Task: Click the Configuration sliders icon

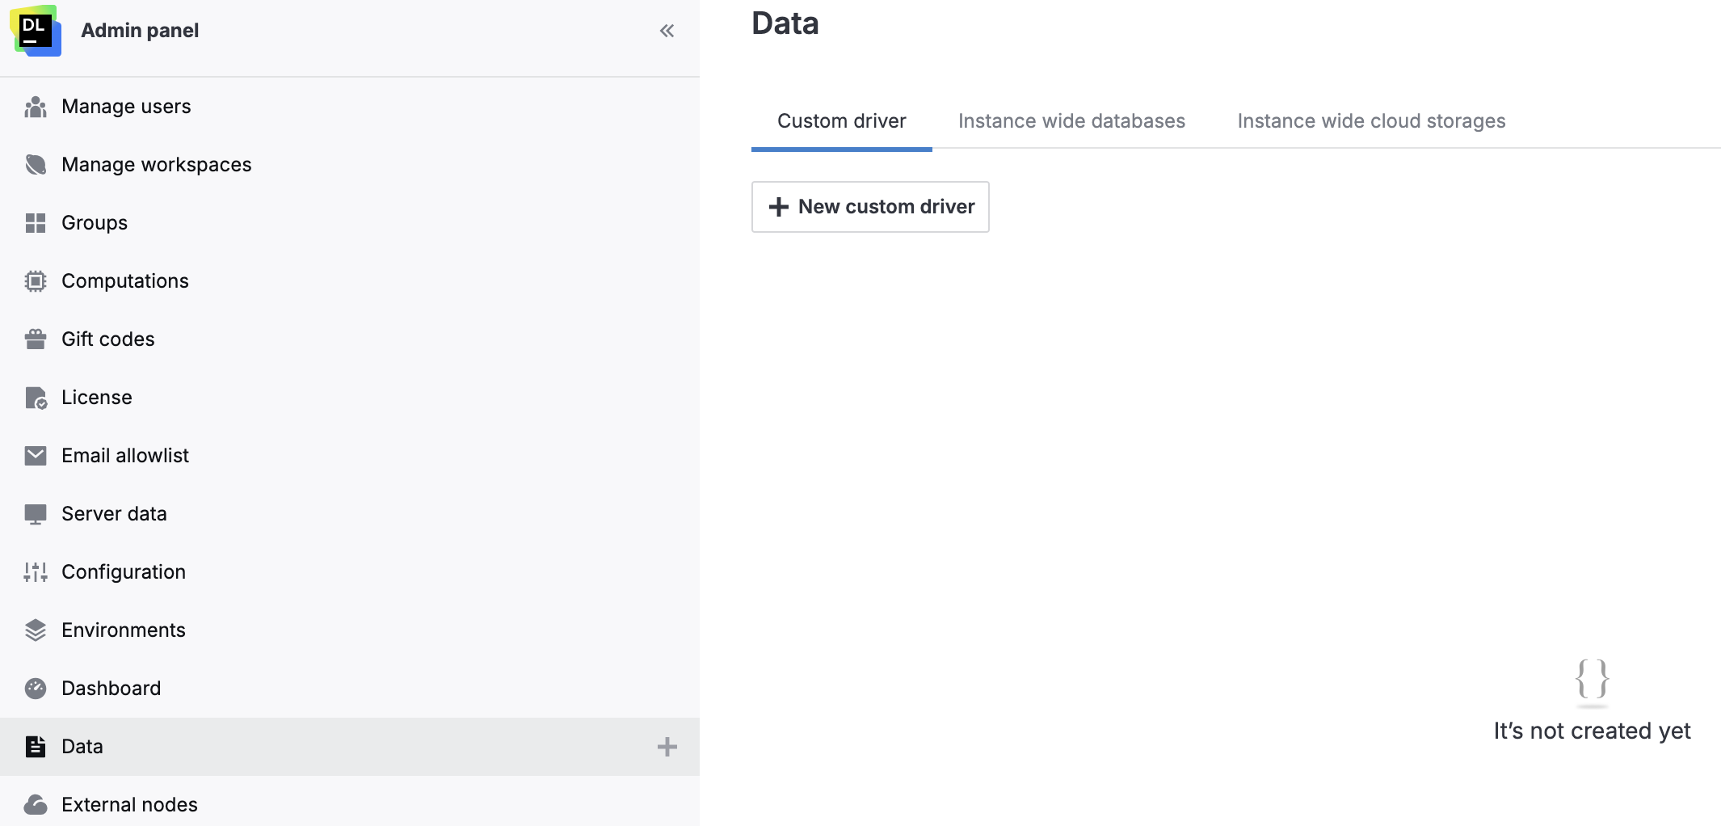Action: [x=36, y=571]
